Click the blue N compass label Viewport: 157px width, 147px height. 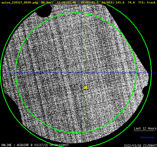point(7,5)
